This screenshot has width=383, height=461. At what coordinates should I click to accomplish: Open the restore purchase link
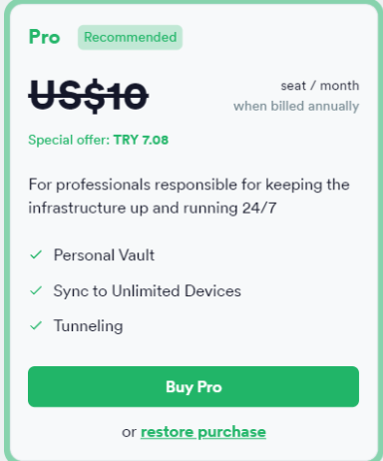click(203, 432)
